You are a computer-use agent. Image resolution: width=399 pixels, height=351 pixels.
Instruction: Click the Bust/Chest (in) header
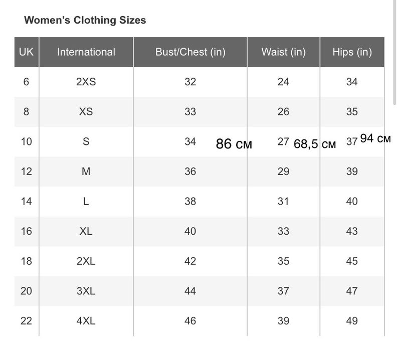click(190, 52)
